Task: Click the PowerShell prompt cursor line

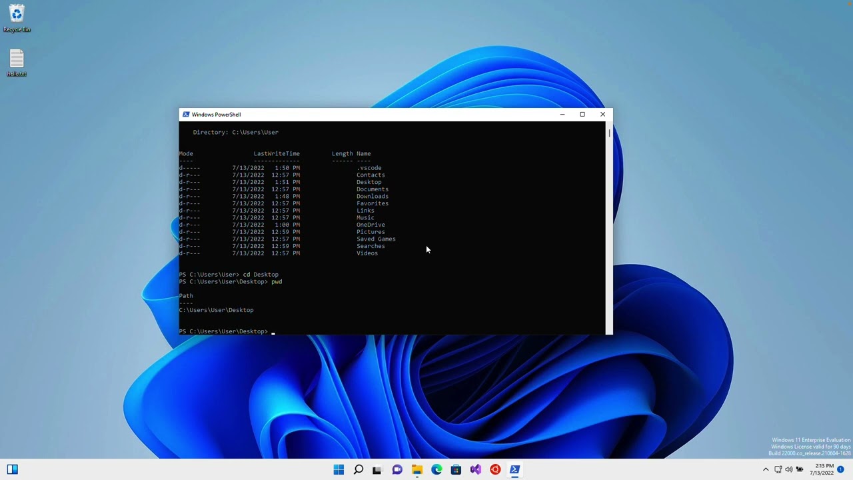Action: (227, 331)
